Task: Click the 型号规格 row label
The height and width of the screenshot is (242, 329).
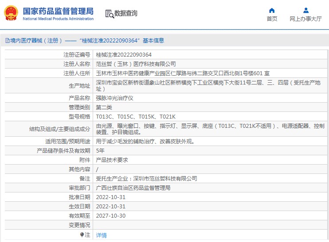Action: [79, 117]
